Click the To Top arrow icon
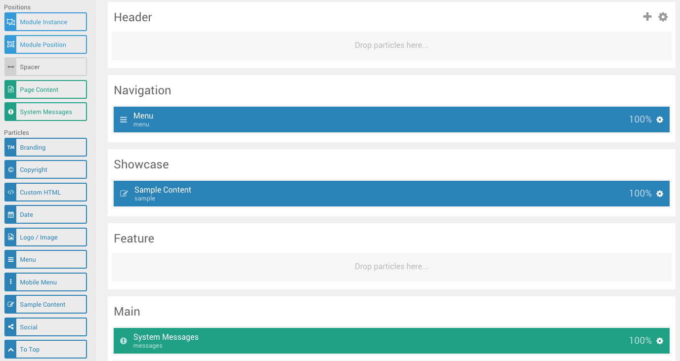Image resolution: width=680 pixels, height=361 pixels. click(10, 349)
